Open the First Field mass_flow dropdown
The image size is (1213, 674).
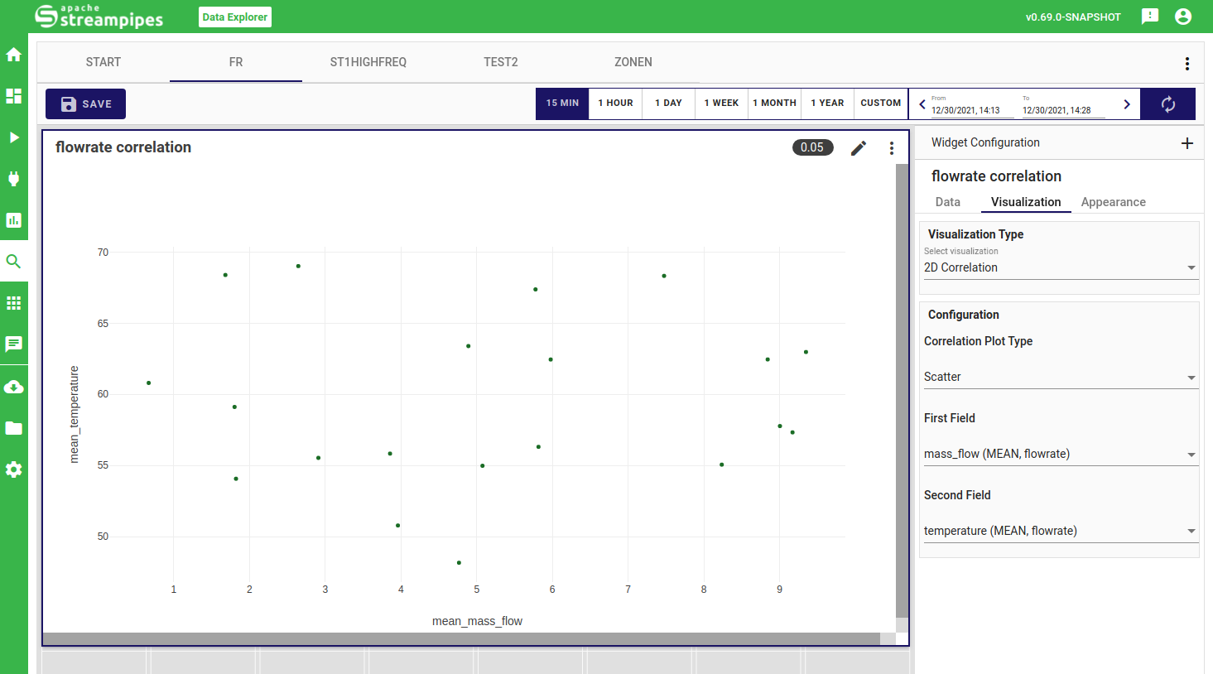click(x=1060, y=454)
